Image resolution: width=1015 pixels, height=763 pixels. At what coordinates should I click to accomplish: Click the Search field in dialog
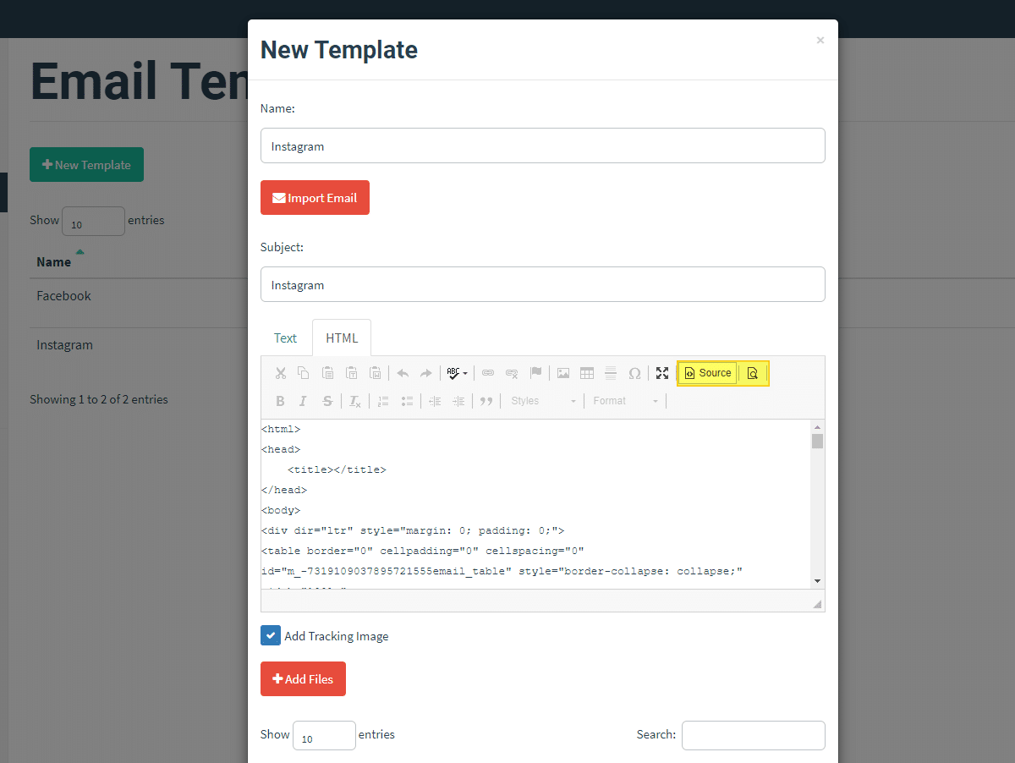[x=753, y=735]
